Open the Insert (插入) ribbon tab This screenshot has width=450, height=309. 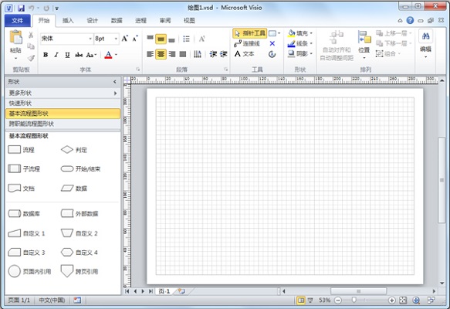coord(68,20)
